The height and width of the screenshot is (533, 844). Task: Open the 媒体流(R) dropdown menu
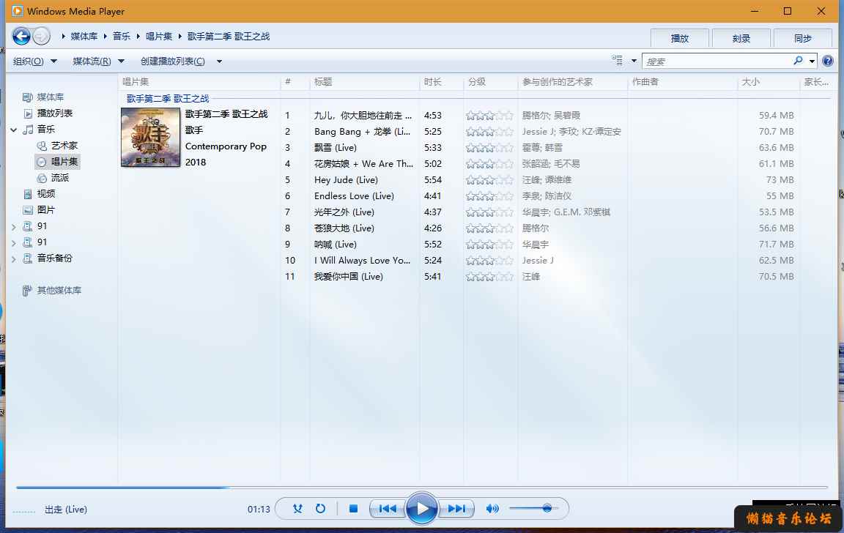[98, 61]
